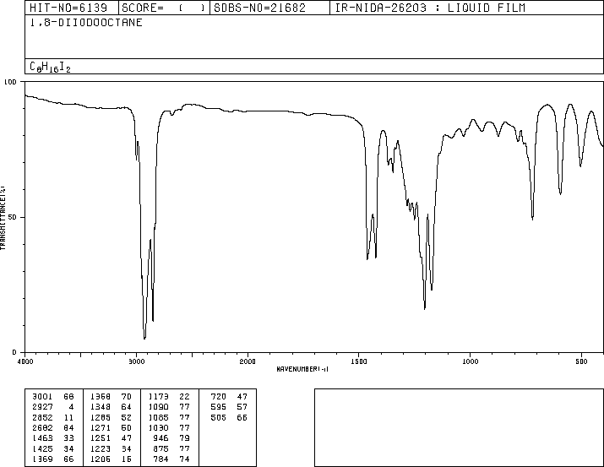
Task: Click the 3000 tick label on x-axis
Action: [136, 361]
